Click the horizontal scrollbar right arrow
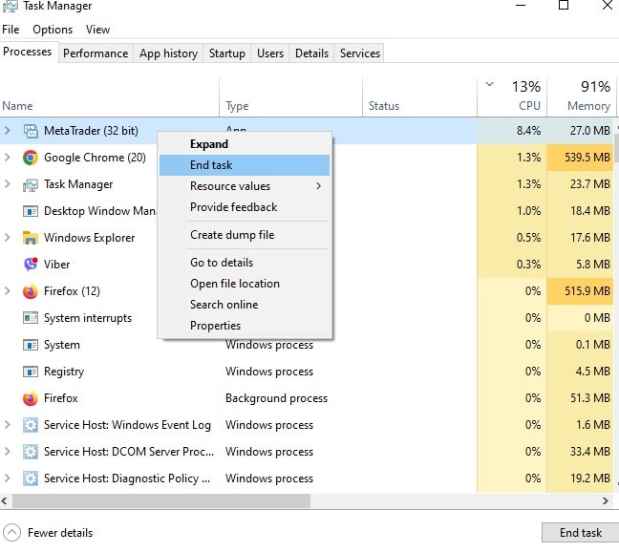 606,500
